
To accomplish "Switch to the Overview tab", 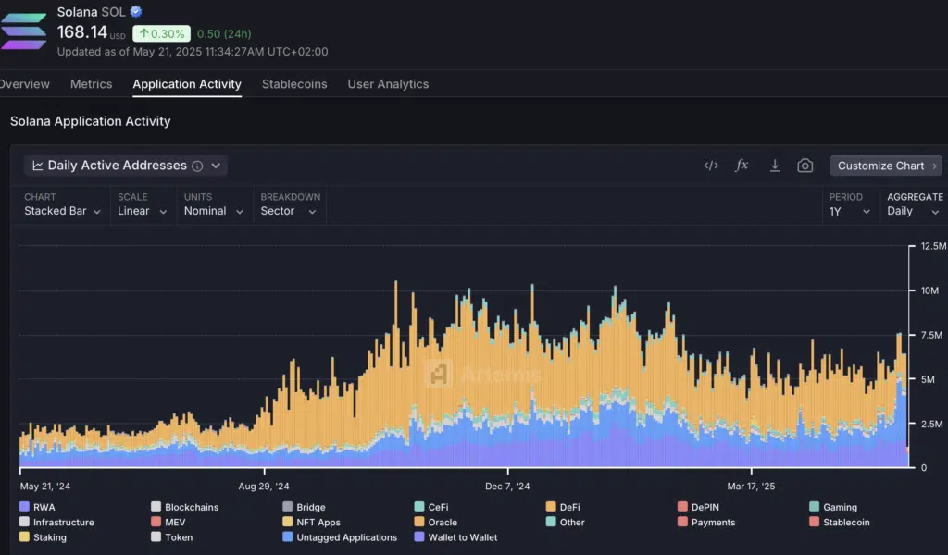I will coord(25,84).
